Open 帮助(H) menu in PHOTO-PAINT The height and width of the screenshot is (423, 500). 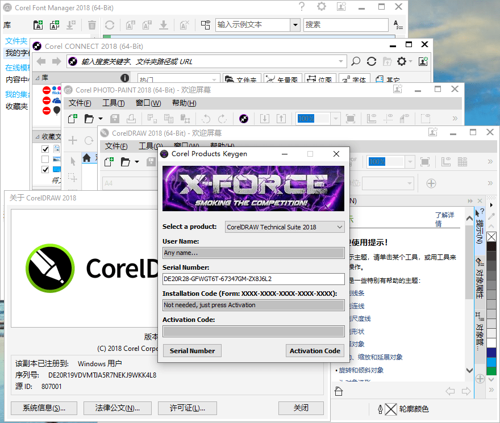[x=184, y=103]
